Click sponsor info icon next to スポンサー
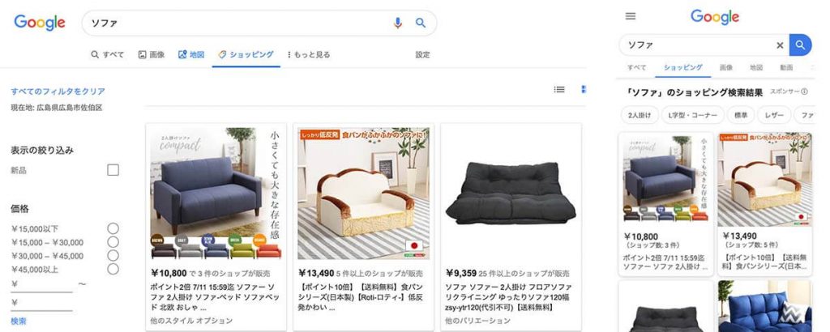The image size is (830, 332). [805, 92]
